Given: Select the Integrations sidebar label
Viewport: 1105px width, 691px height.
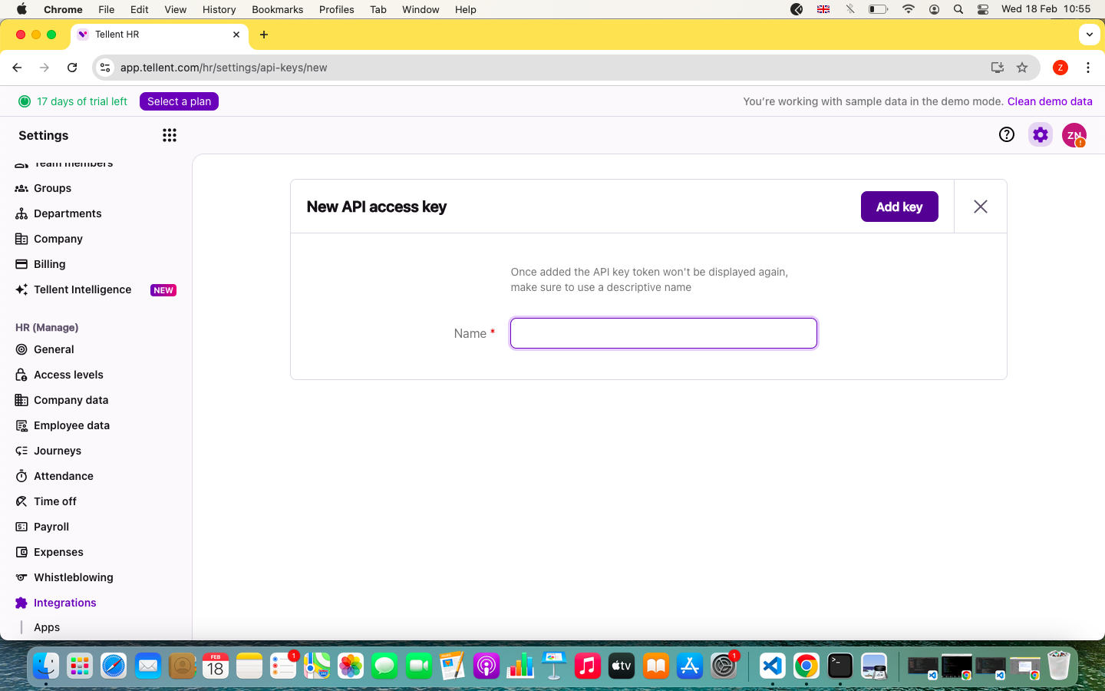Looking at the screenshot, I should click(65, 603).
